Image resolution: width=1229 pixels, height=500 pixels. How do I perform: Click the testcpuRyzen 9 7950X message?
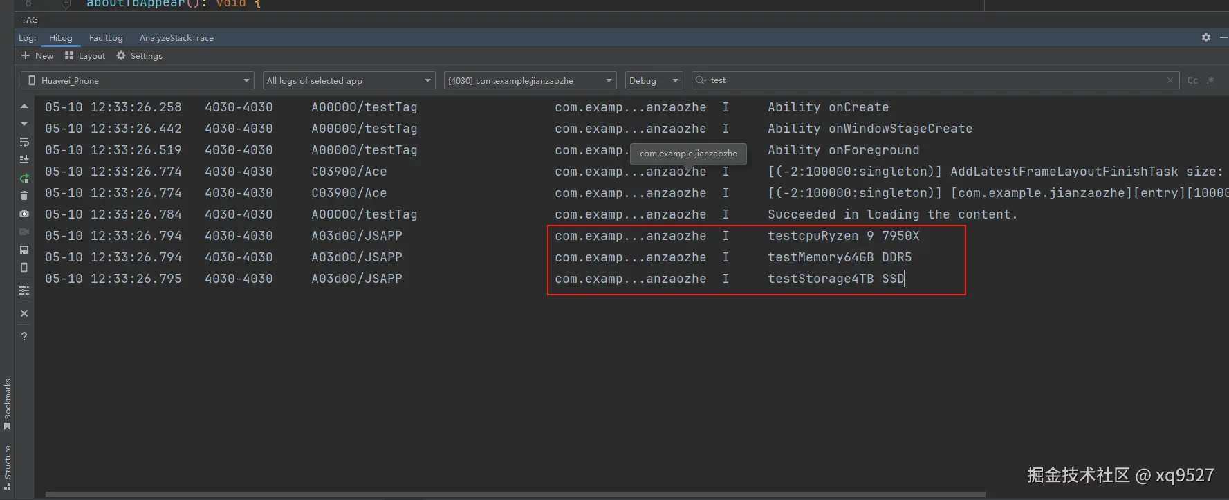844,236
